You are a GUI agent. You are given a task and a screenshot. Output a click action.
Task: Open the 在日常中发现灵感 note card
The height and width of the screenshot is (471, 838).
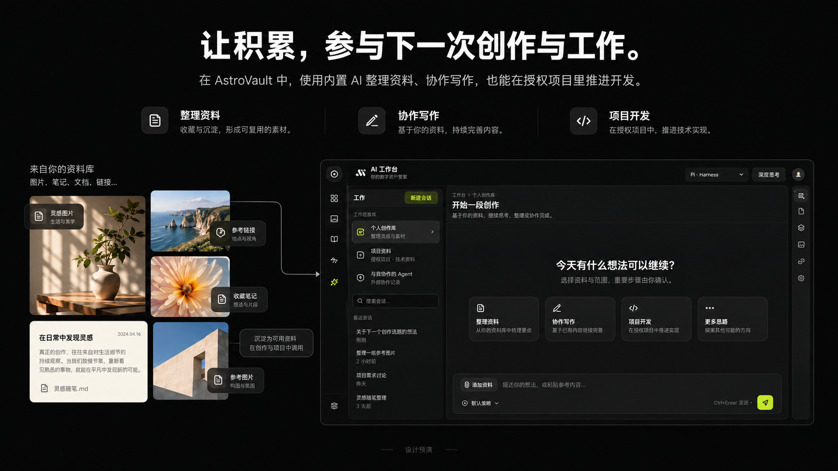click(88, 361)
